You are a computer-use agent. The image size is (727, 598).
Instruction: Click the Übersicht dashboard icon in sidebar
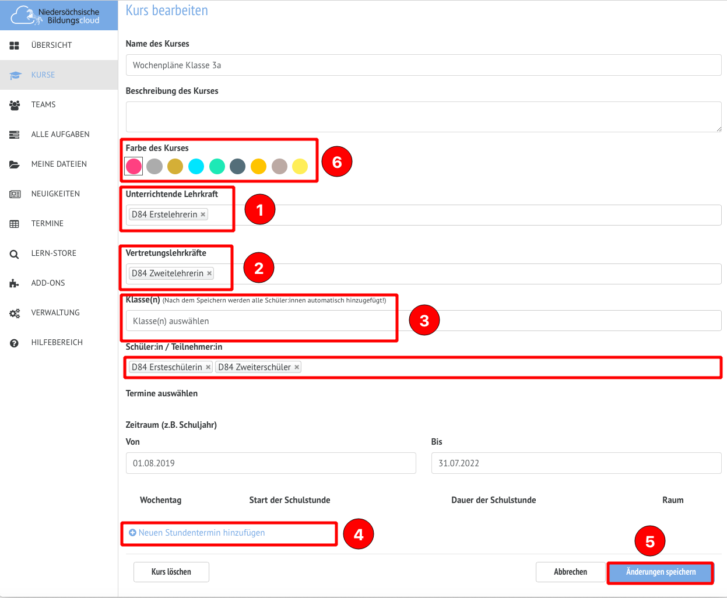tap(15, 45)
